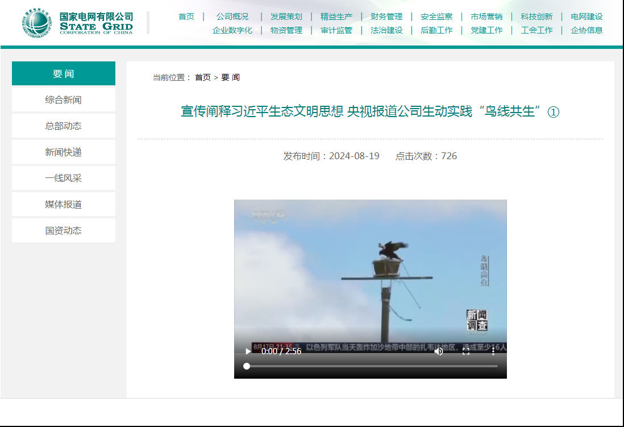The width and height of the screenshot is (624, 427).
Task: Open 安全监察 navigation item
Action: coord(436,16)
